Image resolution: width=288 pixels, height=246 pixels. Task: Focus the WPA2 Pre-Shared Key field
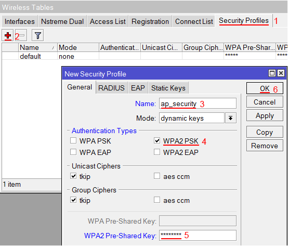click(x=198, y=236)
